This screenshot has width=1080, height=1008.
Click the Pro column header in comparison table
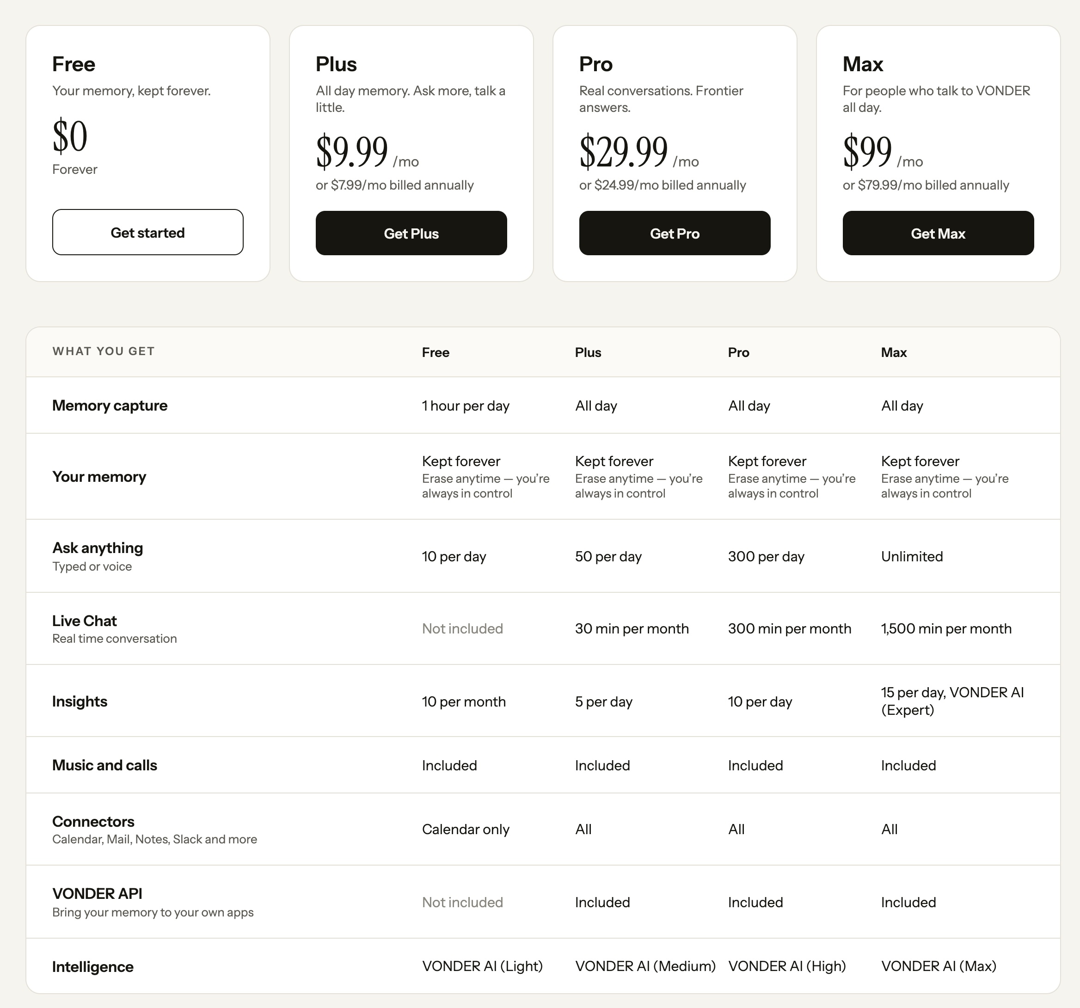(739, 352)
